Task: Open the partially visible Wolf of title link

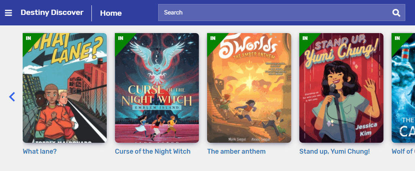Action: tap(403, 152)
